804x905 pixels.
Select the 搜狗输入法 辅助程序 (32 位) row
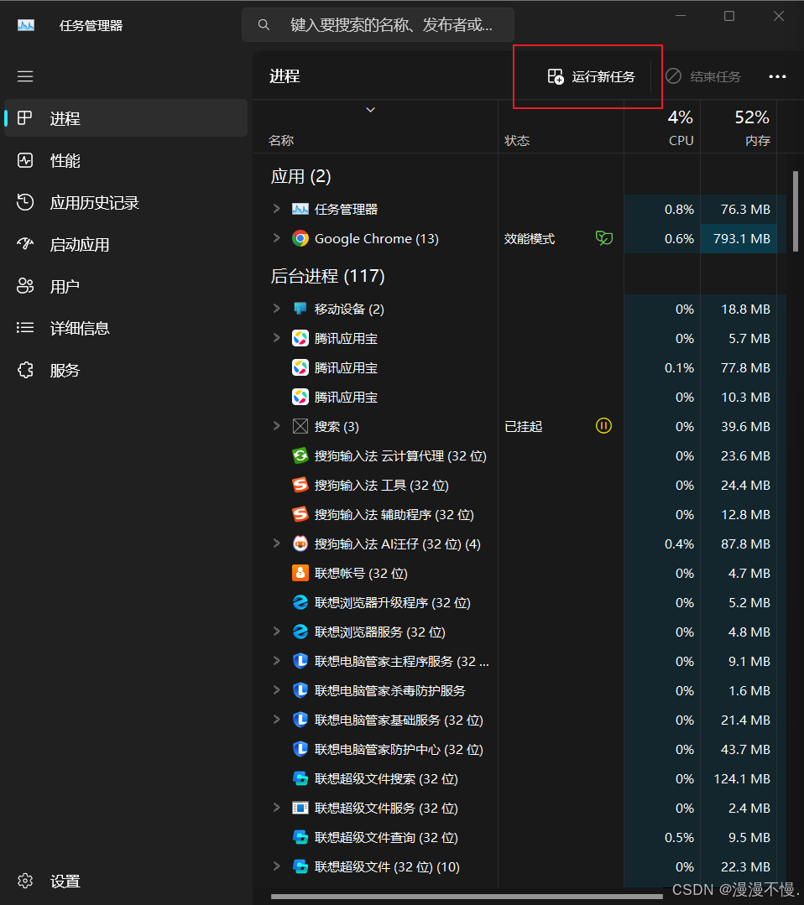519,515
